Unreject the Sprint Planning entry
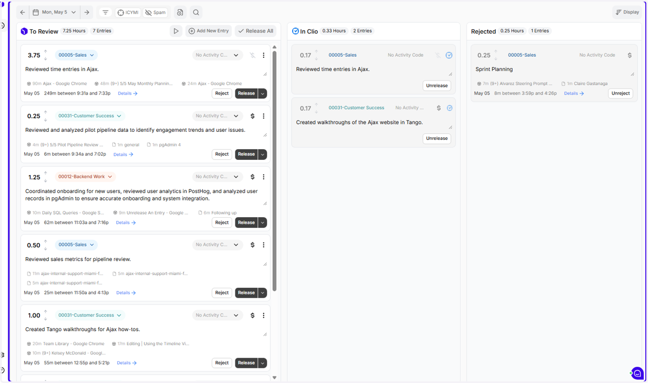The width and height of the screenshot is (648, 383). pyautogui.click(x=620, y=93)
